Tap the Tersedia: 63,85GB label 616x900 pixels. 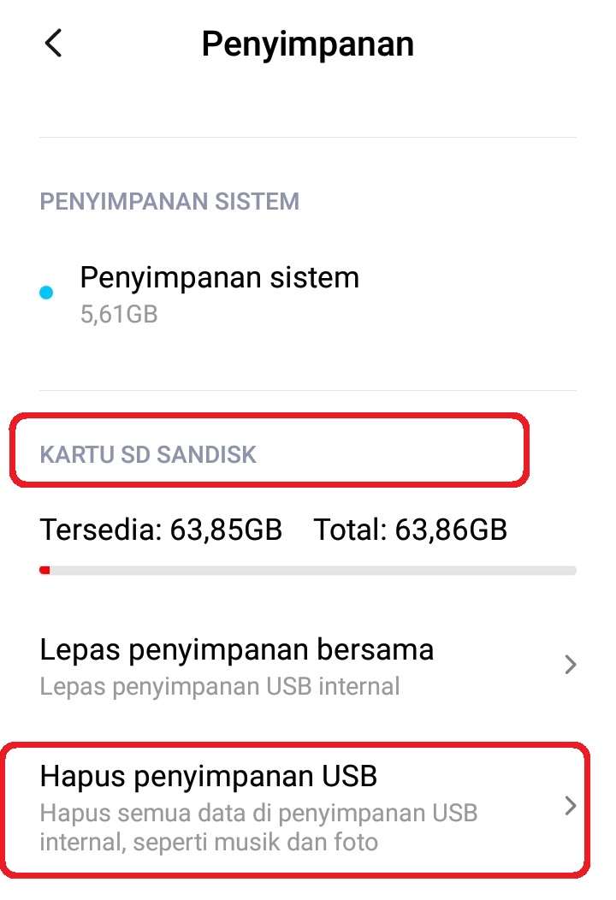coord(161,530)
